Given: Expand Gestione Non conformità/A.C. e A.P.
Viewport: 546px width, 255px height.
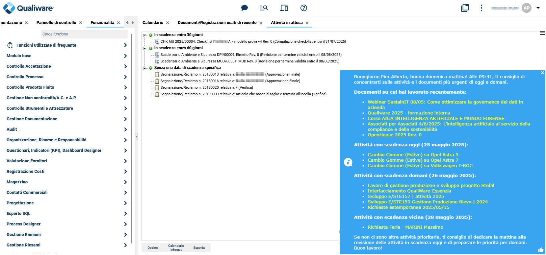Looking at the screenshot, I should [x=125, y=98].
